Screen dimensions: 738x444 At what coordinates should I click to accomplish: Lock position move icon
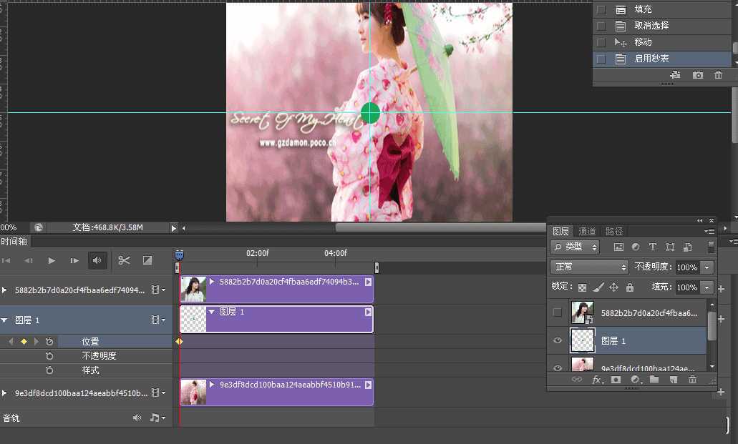(613, 287)
